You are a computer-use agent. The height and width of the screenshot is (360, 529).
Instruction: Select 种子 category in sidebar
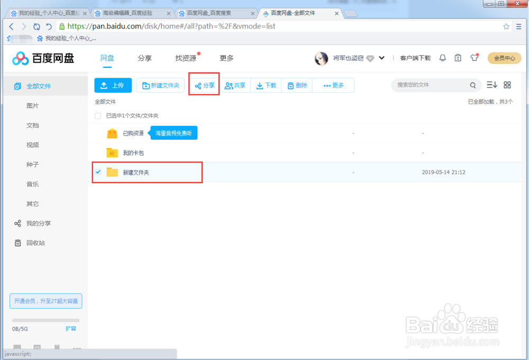[x=33, y=165]
